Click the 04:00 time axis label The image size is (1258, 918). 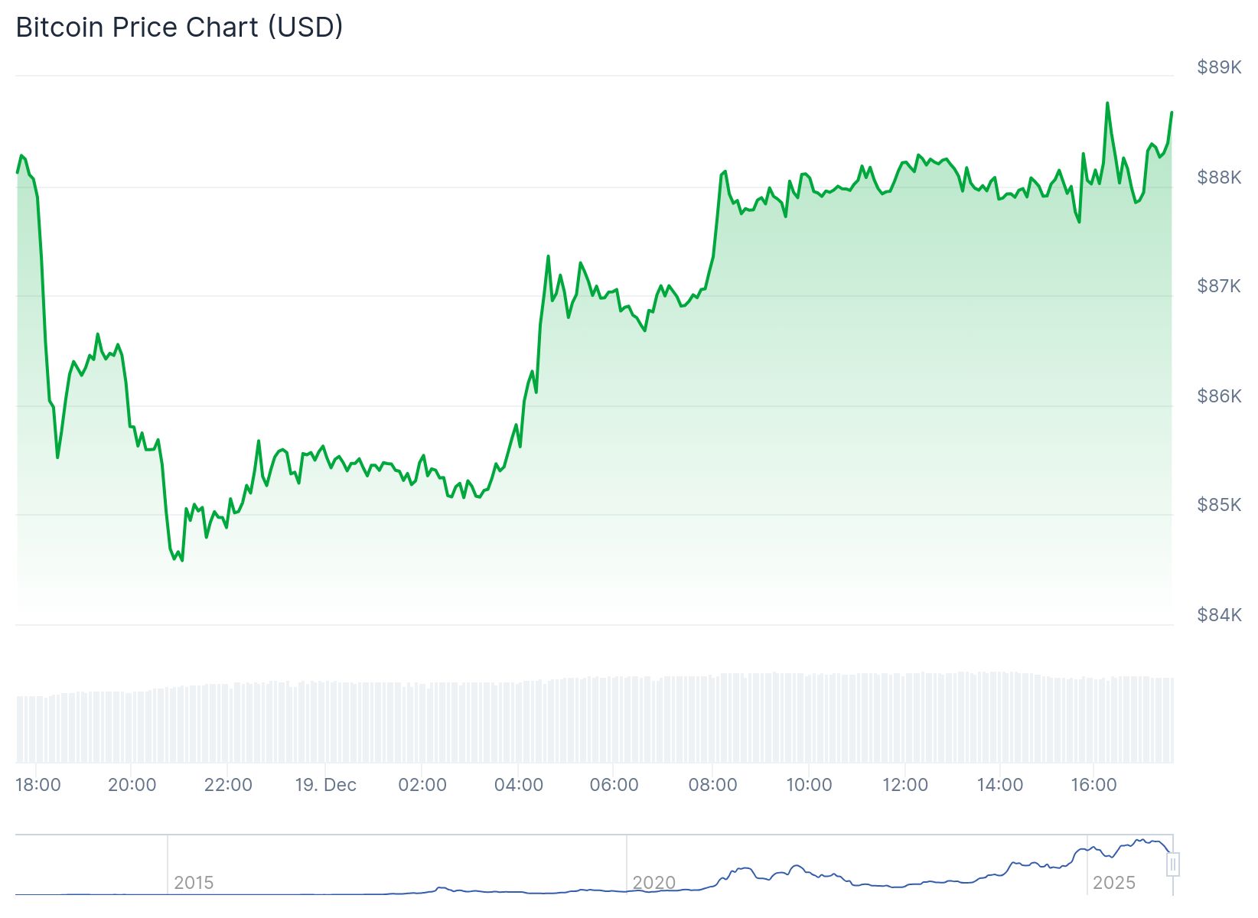click(x=519, y=785)
